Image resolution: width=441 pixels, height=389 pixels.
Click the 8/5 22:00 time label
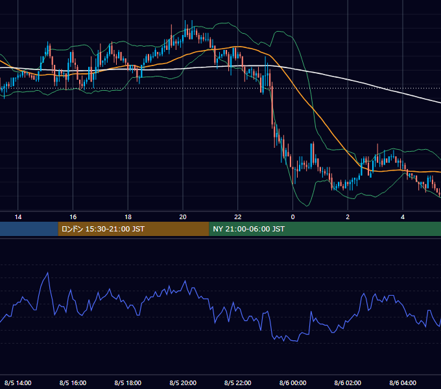click(x=238, y=383)
